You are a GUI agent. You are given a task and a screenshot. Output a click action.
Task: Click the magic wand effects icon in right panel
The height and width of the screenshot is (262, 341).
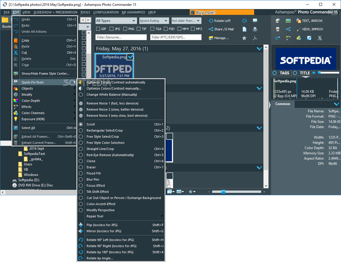click(288, 38)
